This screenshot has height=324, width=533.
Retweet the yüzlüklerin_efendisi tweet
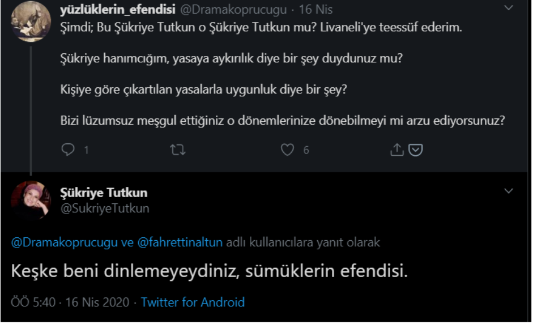click(178, 150)
